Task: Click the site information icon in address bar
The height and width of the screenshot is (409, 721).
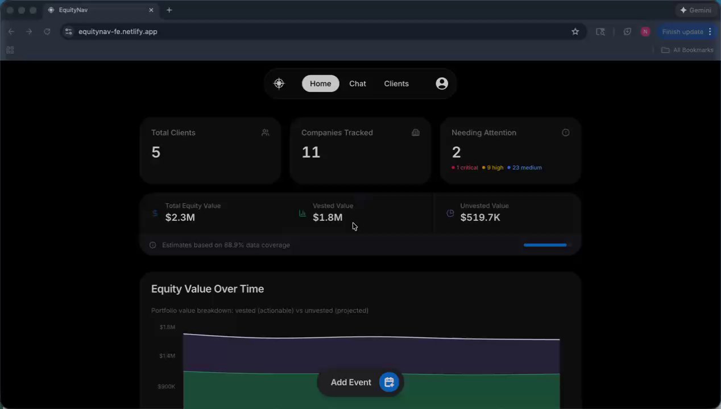Action: (x=69, y=32)
